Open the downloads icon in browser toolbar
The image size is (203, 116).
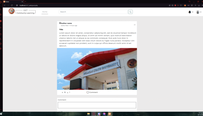tap(199, 5)
